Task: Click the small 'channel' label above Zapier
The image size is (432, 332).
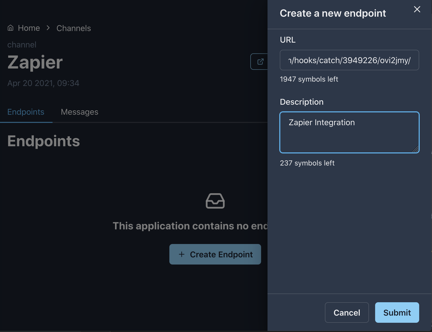Action: [x=22, y=45]
